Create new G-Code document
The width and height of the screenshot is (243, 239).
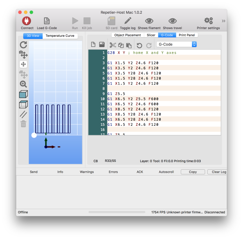pyautogui.click(x=93, y=45)
